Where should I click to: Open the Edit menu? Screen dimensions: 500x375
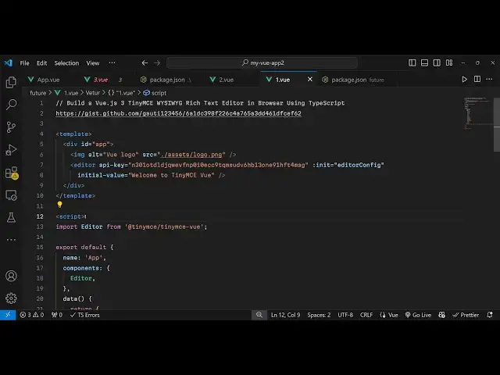coord(41,63)
